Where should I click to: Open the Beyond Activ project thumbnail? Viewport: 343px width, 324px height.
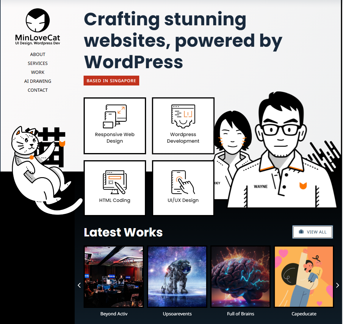tap(114, 277)
